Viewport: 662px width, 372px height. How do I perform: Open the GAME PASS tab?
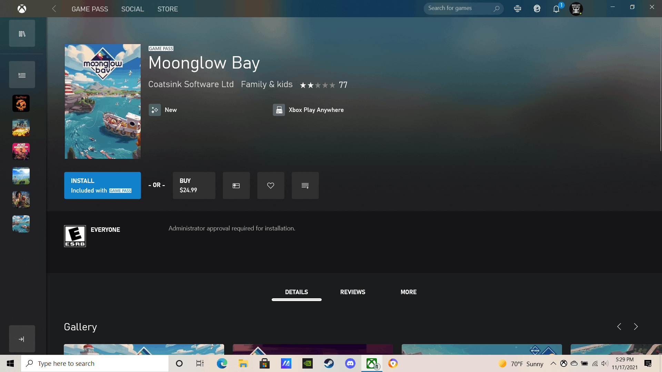[x=90, y=9]
